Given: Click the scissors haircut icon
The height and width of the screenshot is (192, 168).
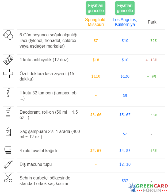Looking at the screenshot, I should coord(8,178).
